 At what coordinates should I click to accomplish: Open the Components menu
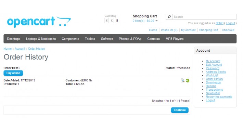click(71, 39)
